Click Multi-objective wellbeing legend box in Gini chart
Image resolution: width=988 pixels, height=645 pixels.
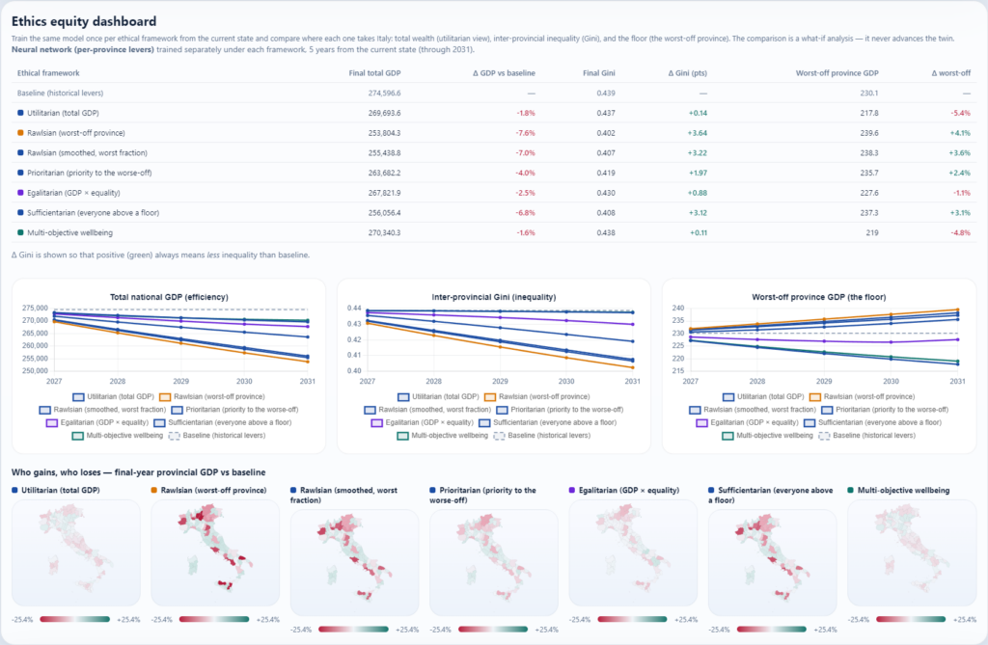(402, 436)
